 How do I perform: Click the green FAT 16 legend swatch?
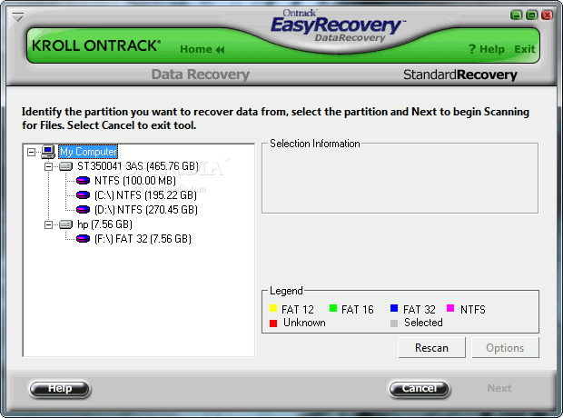tap(333, 308)
